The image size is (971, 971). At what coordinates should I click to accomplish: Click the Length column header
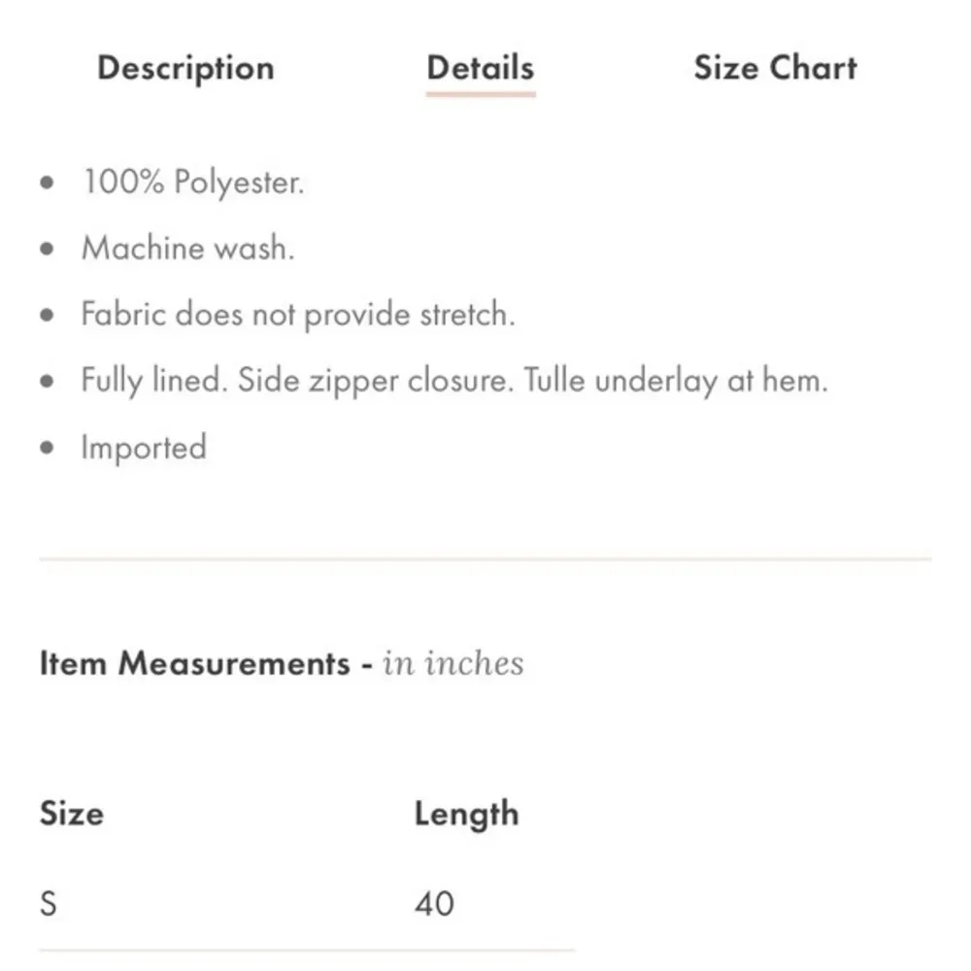pos(466,814)
